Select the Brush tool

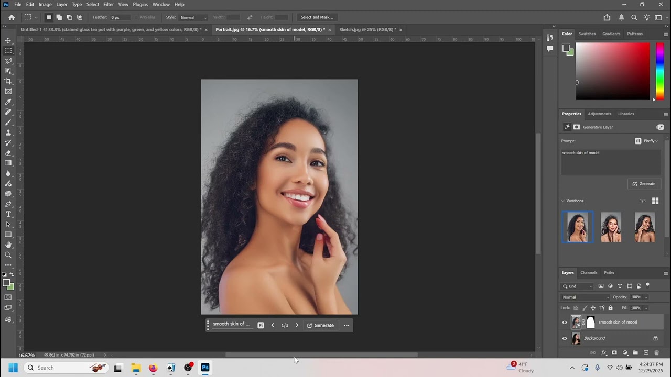click(x=8, y=122)
